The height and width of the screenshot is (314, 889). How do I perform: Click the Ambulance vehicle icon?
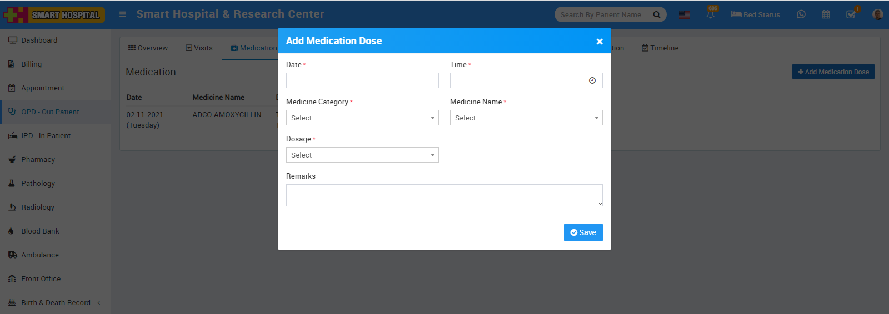pyautogui.click(x=12, y=255)
